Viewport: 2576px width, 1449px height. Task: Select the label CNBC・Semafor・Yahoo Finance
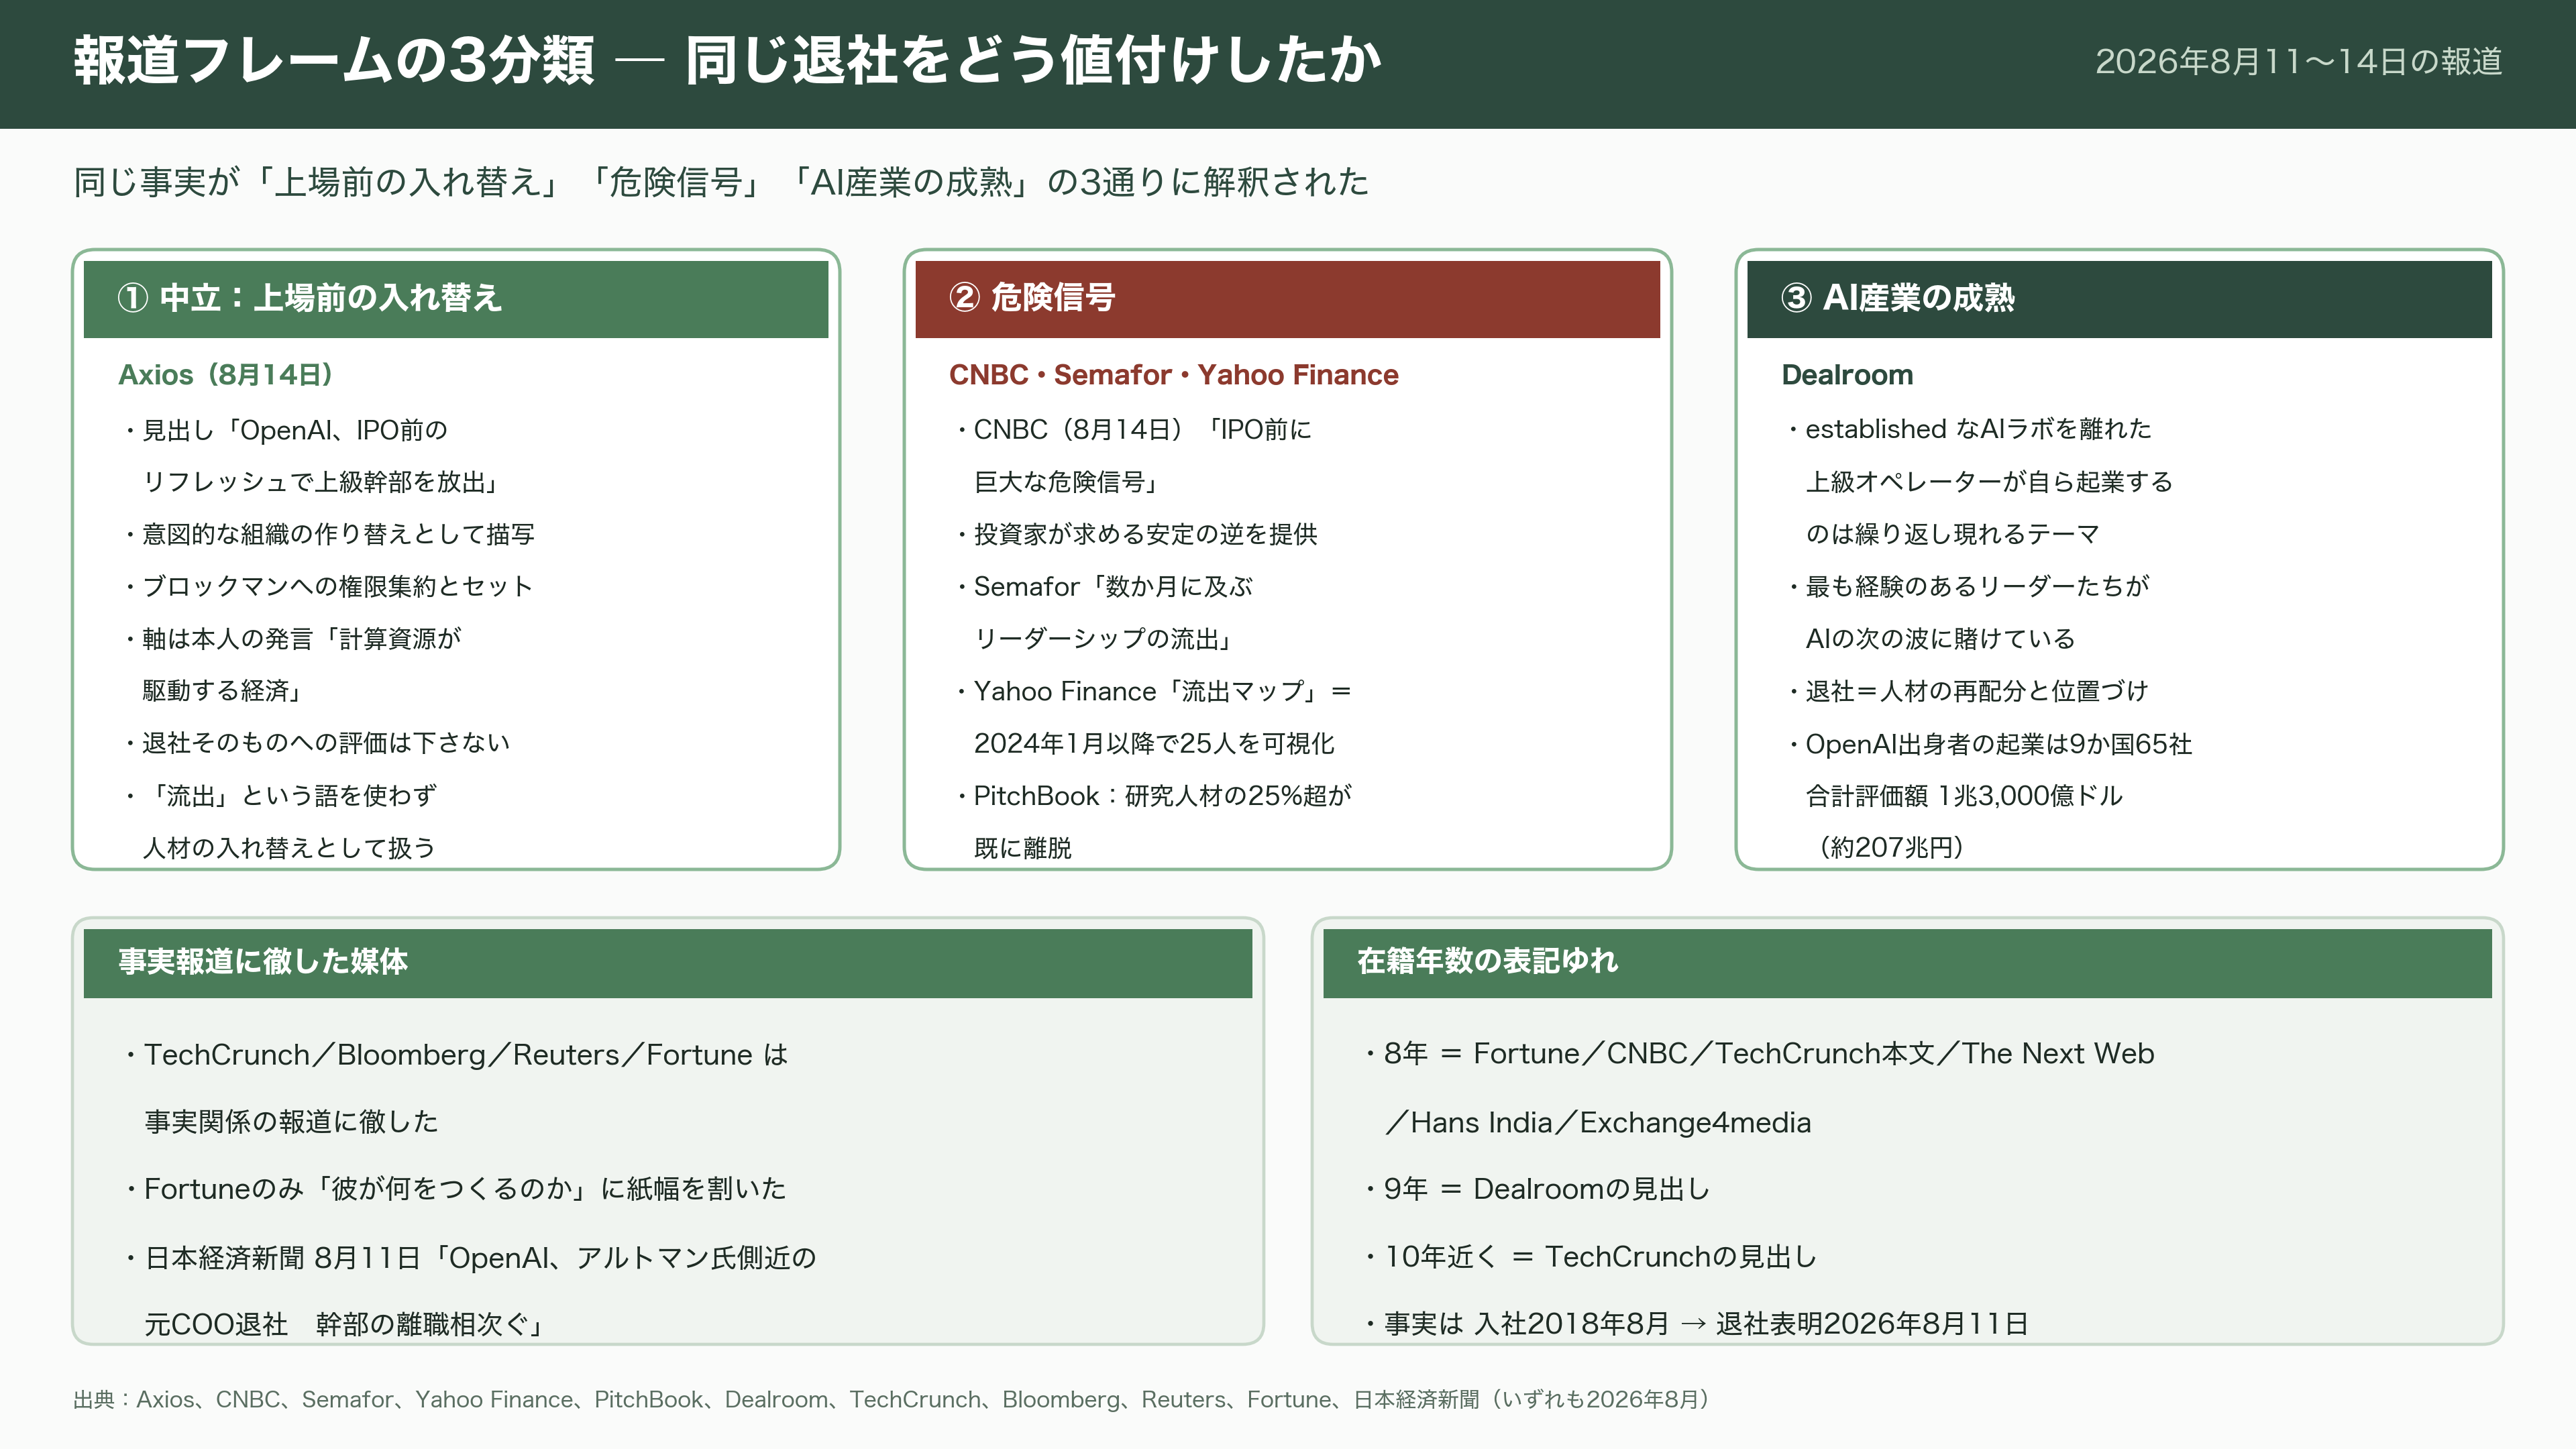1173,375
